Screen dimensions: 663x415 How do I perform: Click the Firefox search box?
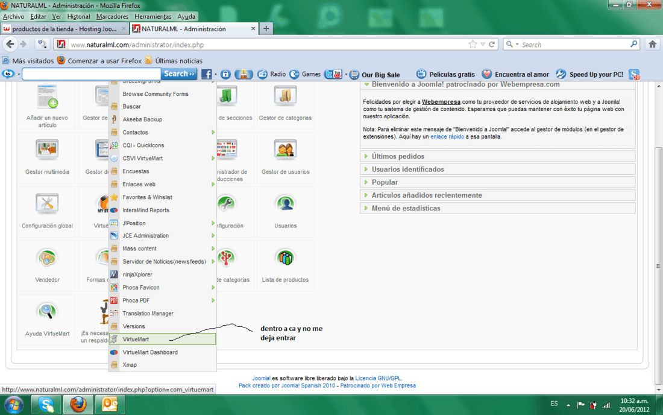571,45
